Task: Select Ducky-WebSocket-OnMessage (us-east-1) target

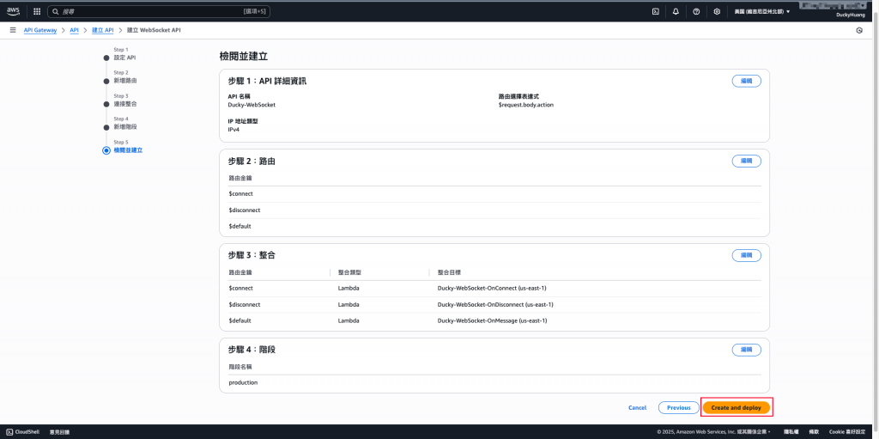Action: click(x=492, y=320)
